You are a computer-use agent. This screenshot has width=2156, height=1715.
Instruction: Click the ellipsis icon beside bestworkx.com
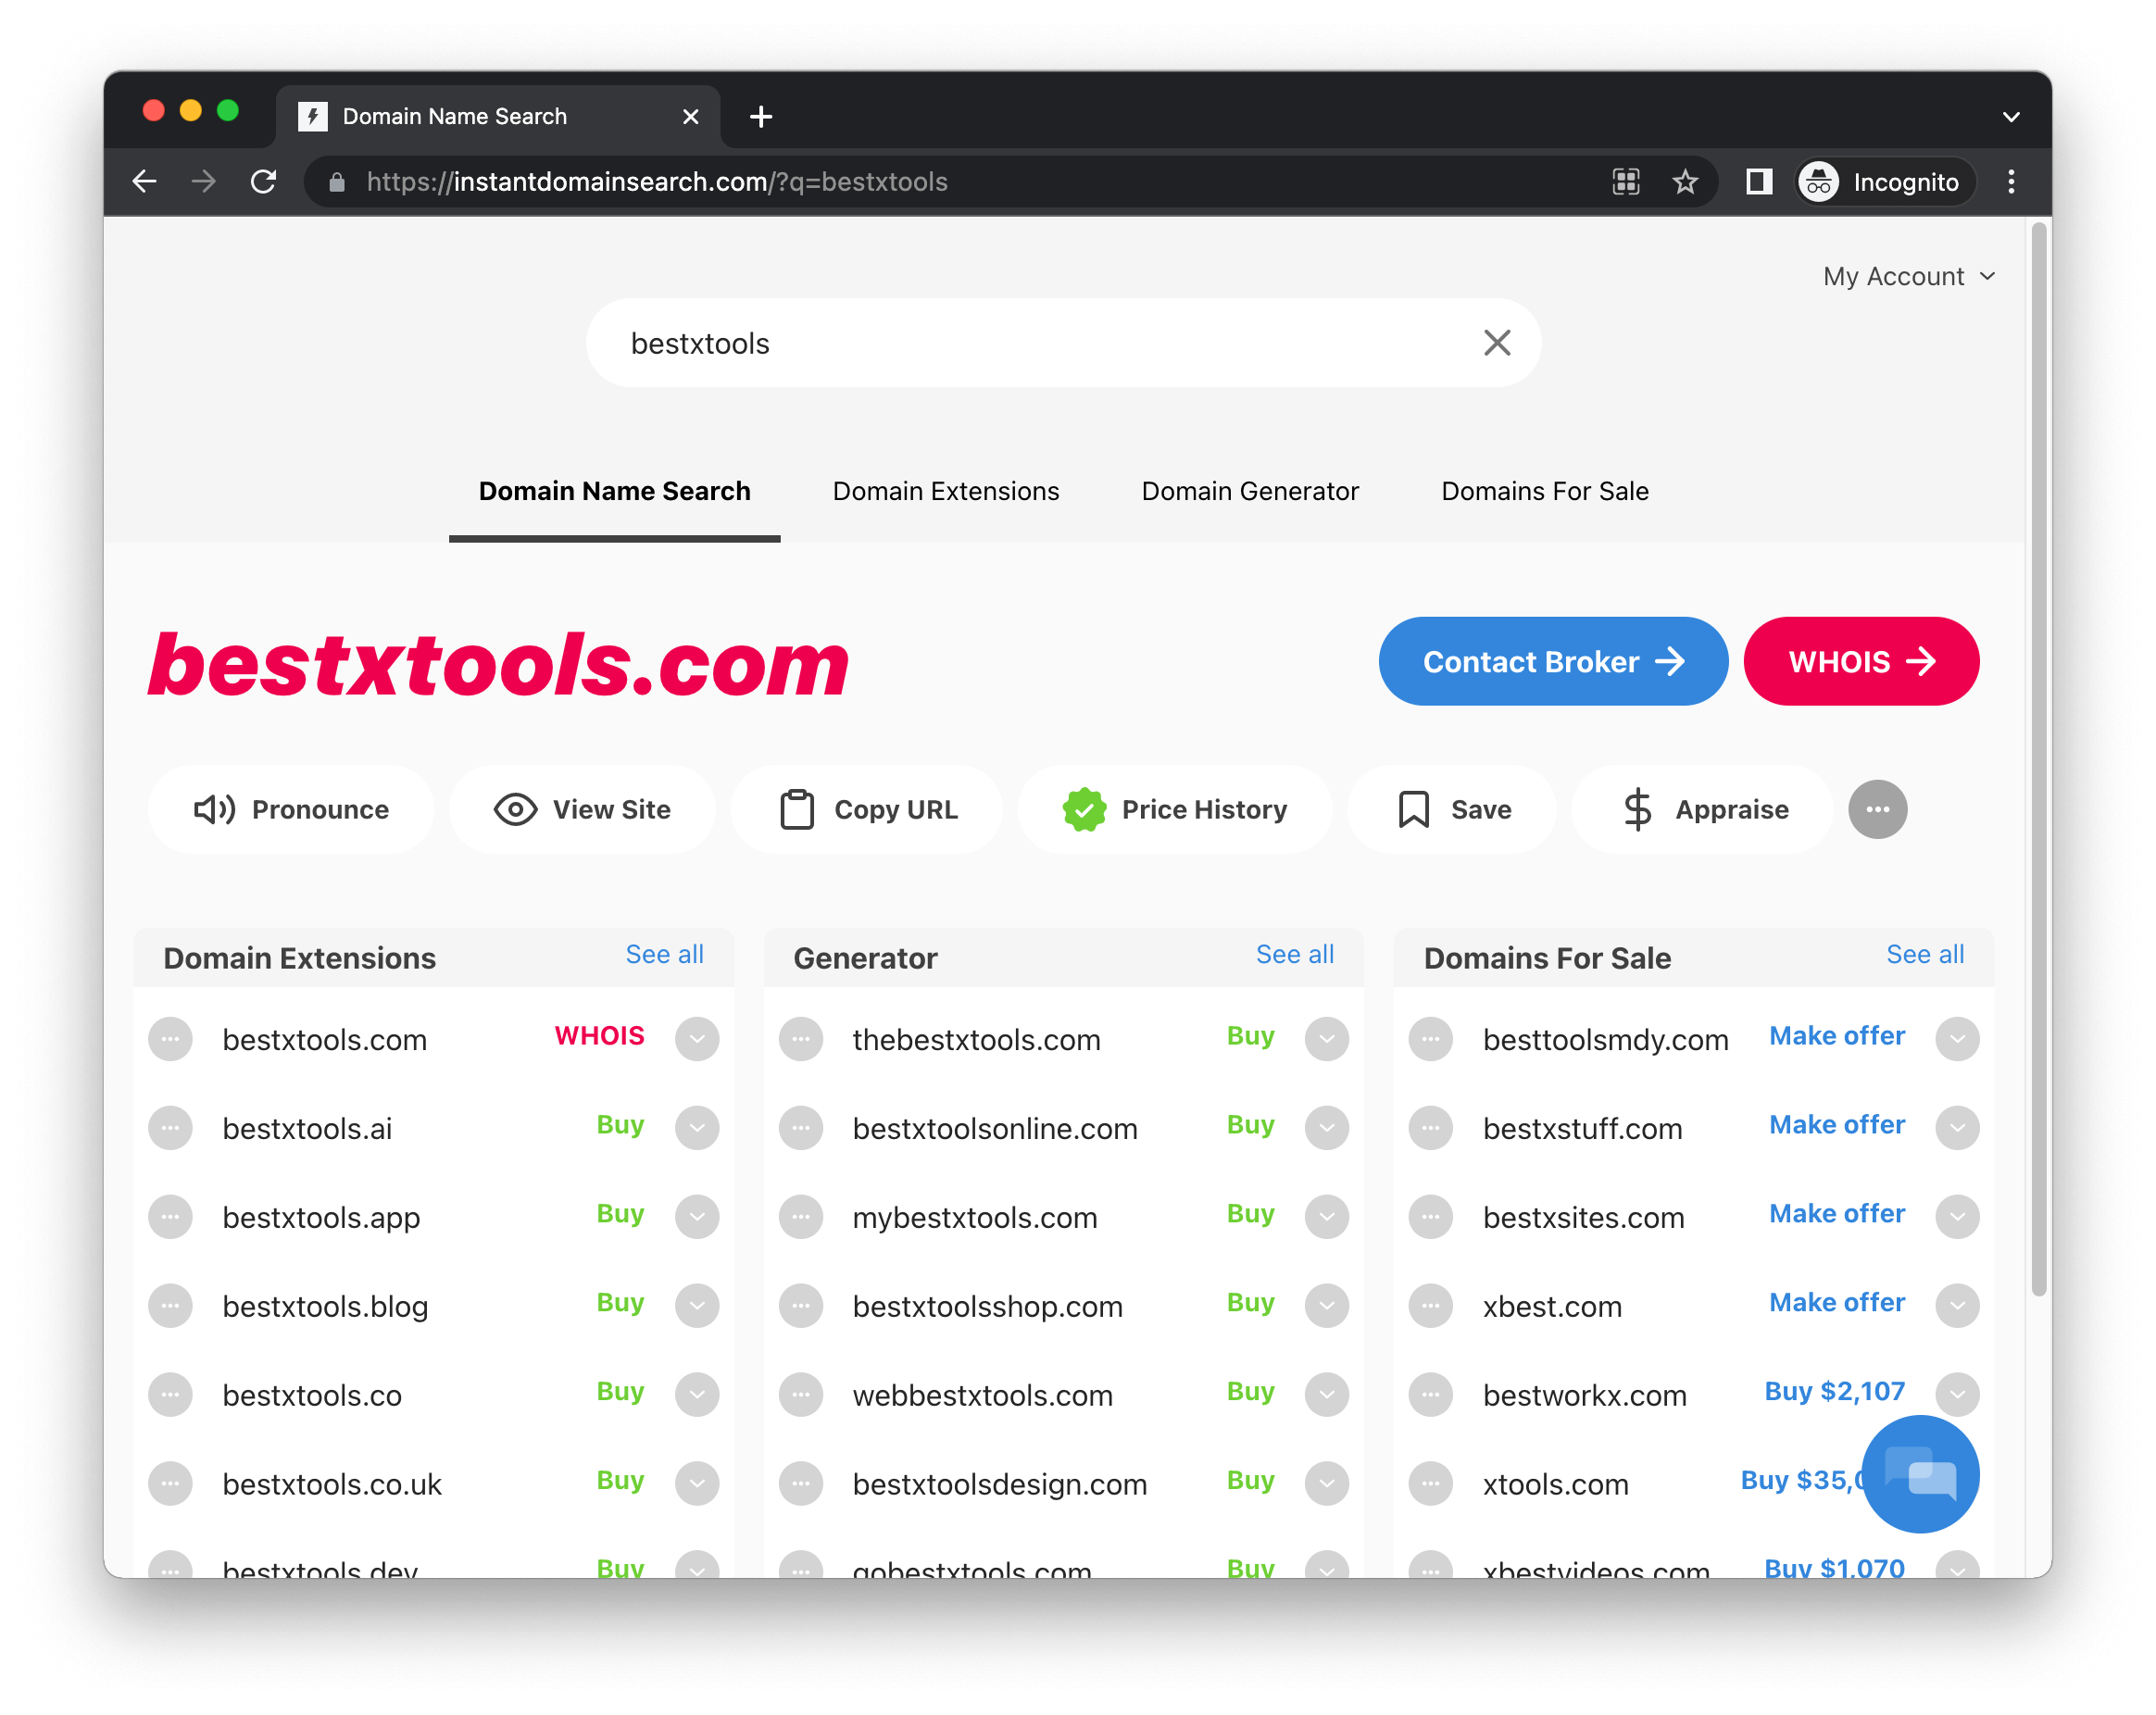point(1431,1395)
